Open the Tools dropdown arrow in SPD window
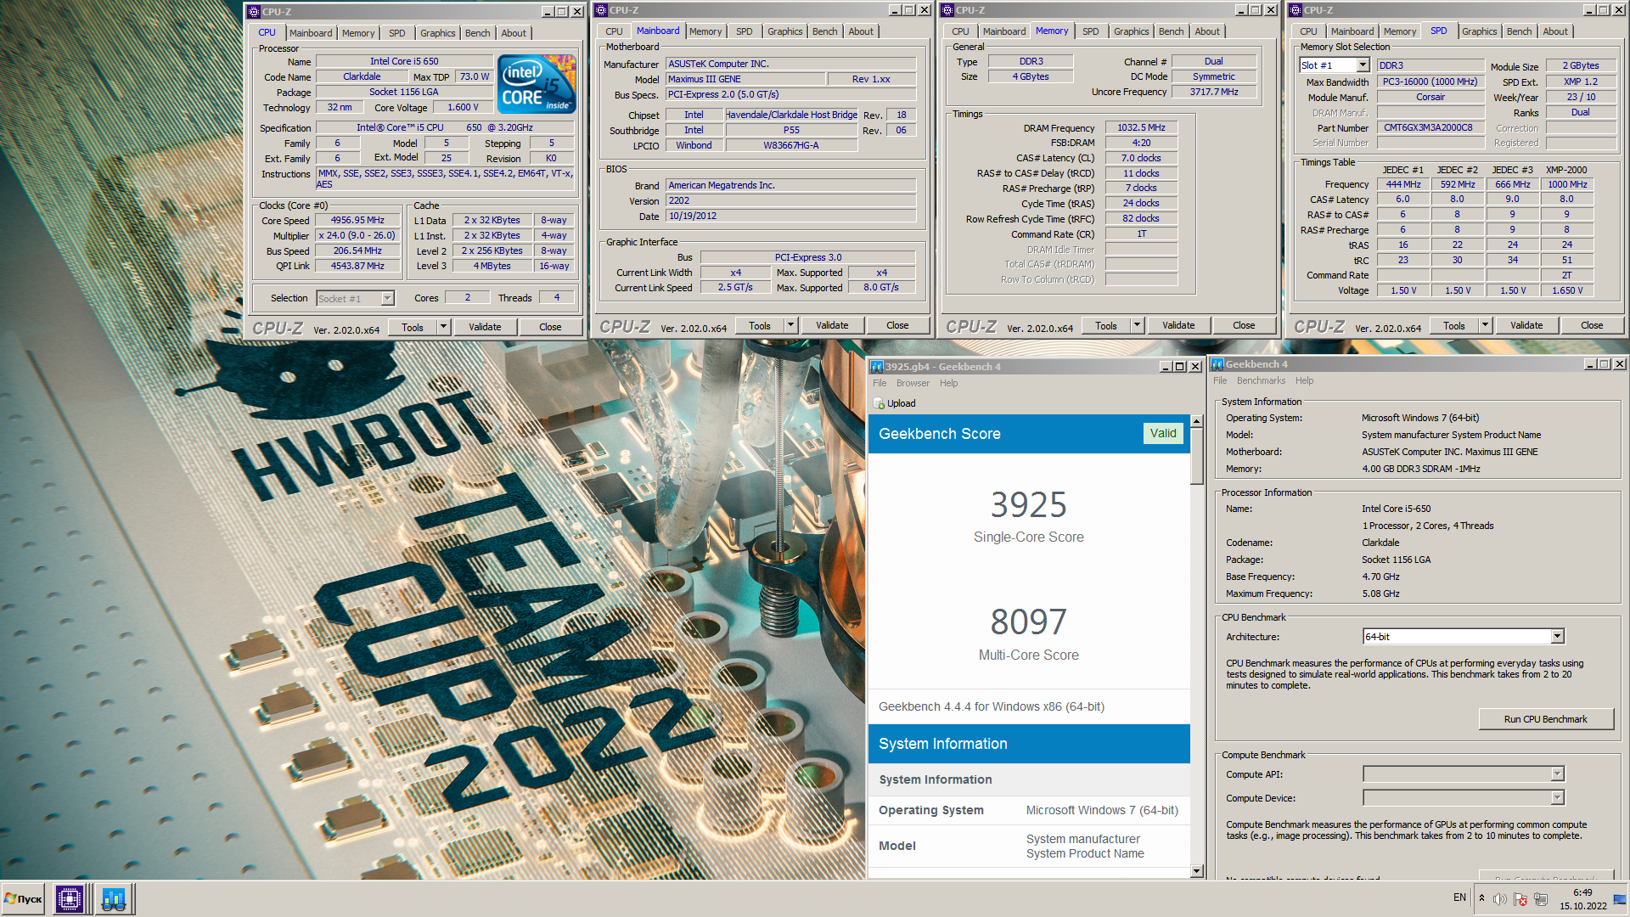 [x=1485, y=325]
